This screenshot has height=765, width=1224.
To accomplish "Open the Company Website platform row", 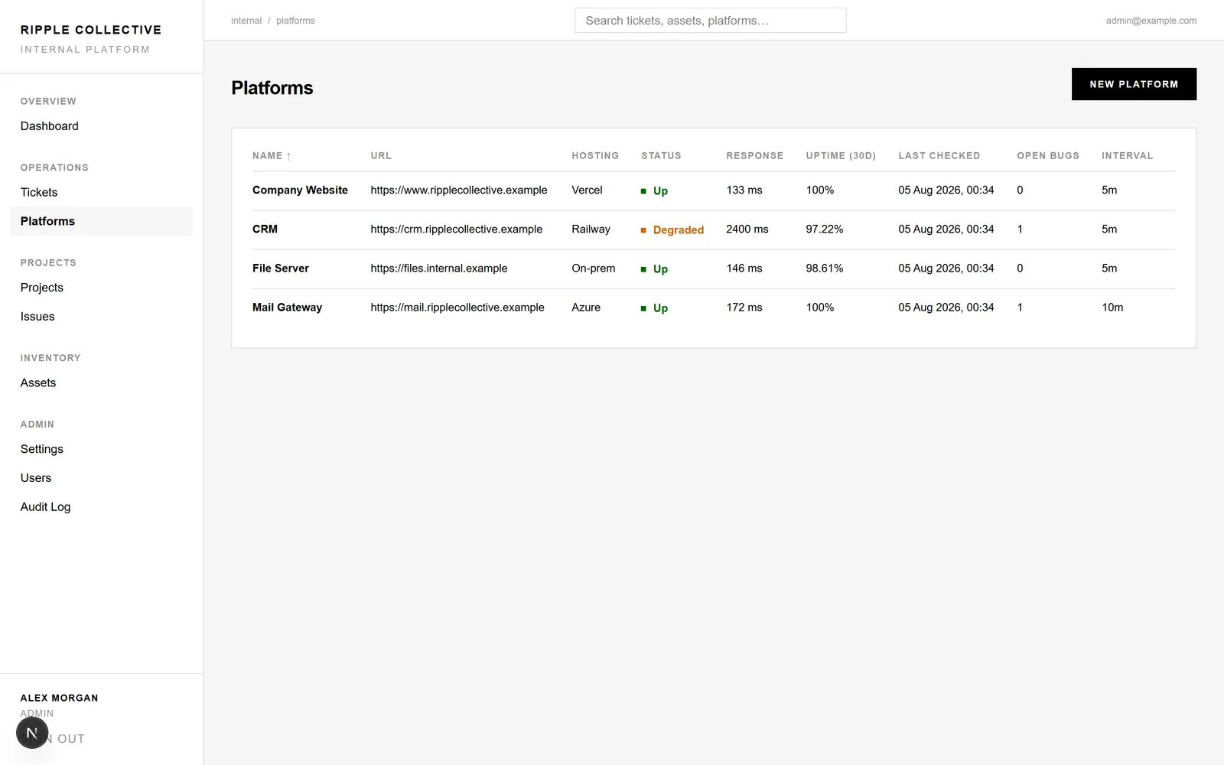I will coord(714,190).
